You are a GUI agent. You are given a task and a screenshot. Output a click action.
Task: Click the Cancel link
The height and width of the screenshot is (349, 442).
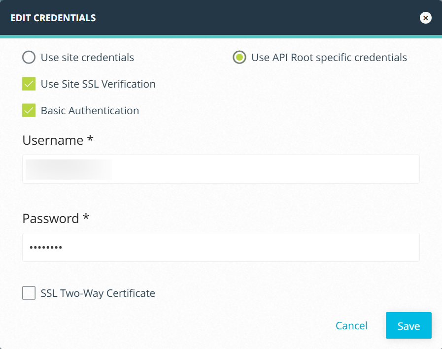351,325
